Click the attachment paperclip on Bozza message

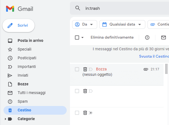coord(146,69)
